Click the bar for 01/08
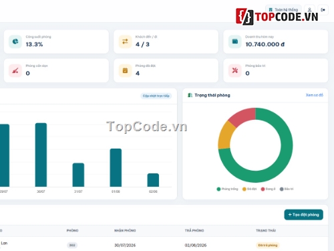 (x=116, y=167)
